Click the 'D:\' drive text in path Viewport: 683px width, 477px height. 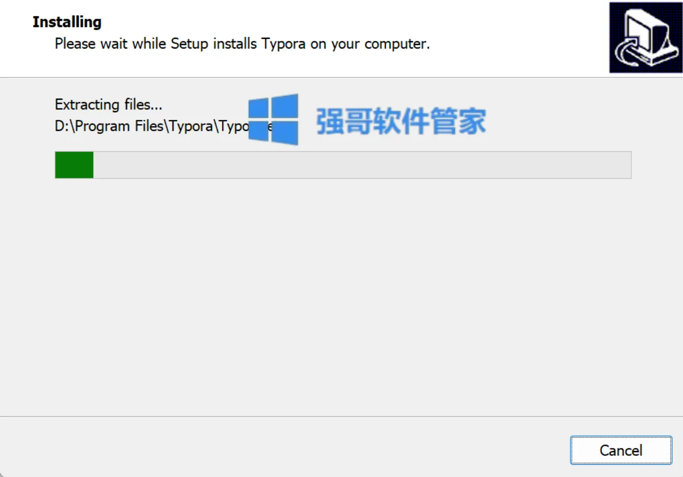65,126
